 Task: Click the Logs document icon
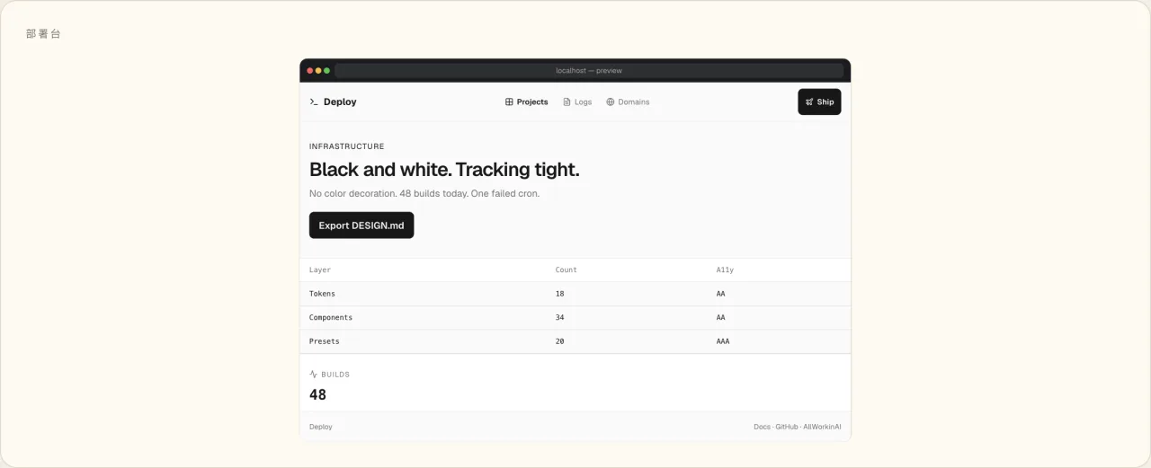point(567,102)
